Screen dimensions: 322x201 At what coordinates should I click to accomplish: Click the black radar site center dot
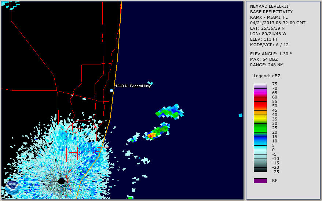[x=61, y=181]
